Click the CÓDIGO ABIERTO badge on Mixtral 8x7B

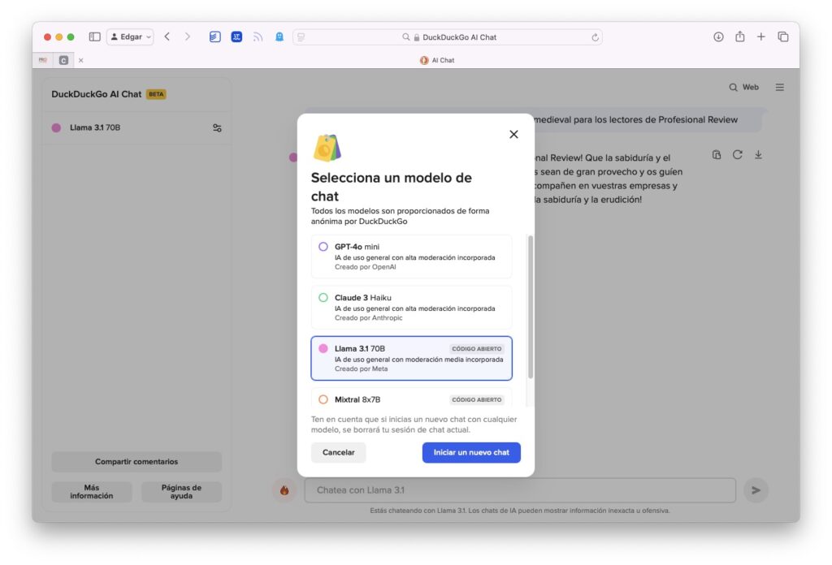tap(476, 399)
